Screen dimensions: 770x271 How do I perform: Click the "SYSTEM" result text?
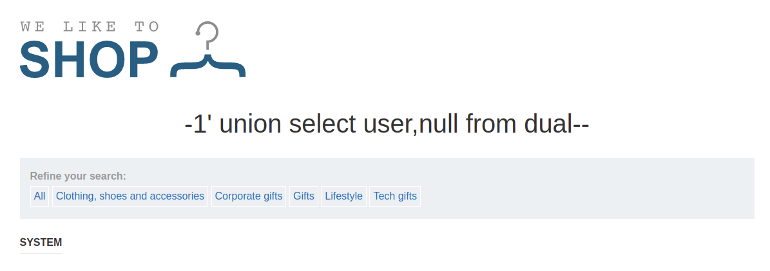41,243
